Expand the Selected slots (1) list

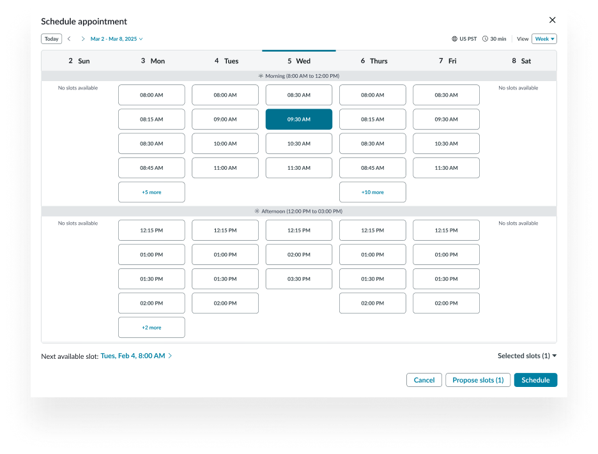[527, 356]
